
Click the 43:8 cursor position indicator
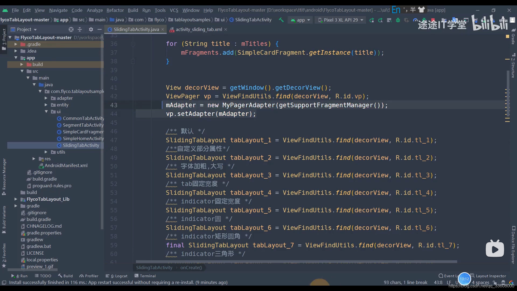438,282
